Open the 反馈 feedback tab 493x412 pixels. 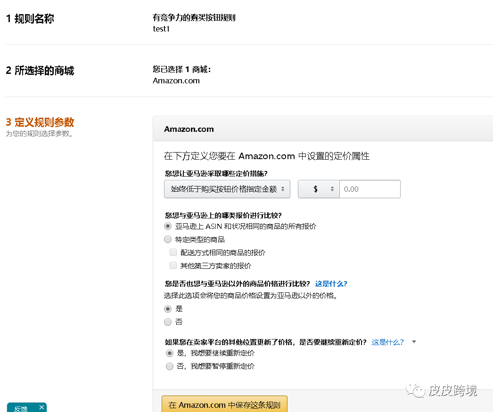pyautogui.click(x=21, y=408)
